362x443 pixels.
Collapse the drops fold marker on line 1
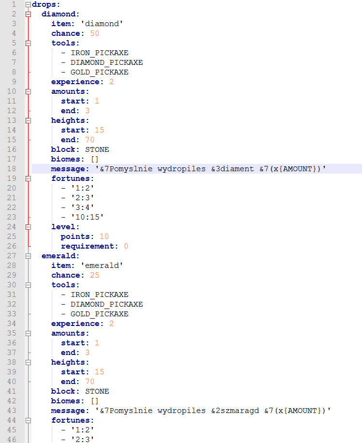click(28, 4)
